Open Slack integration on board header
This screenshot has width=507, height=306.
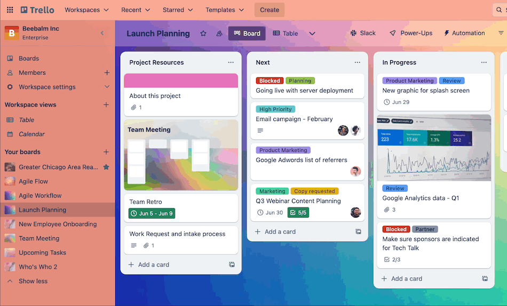click(x=363, y=33)
